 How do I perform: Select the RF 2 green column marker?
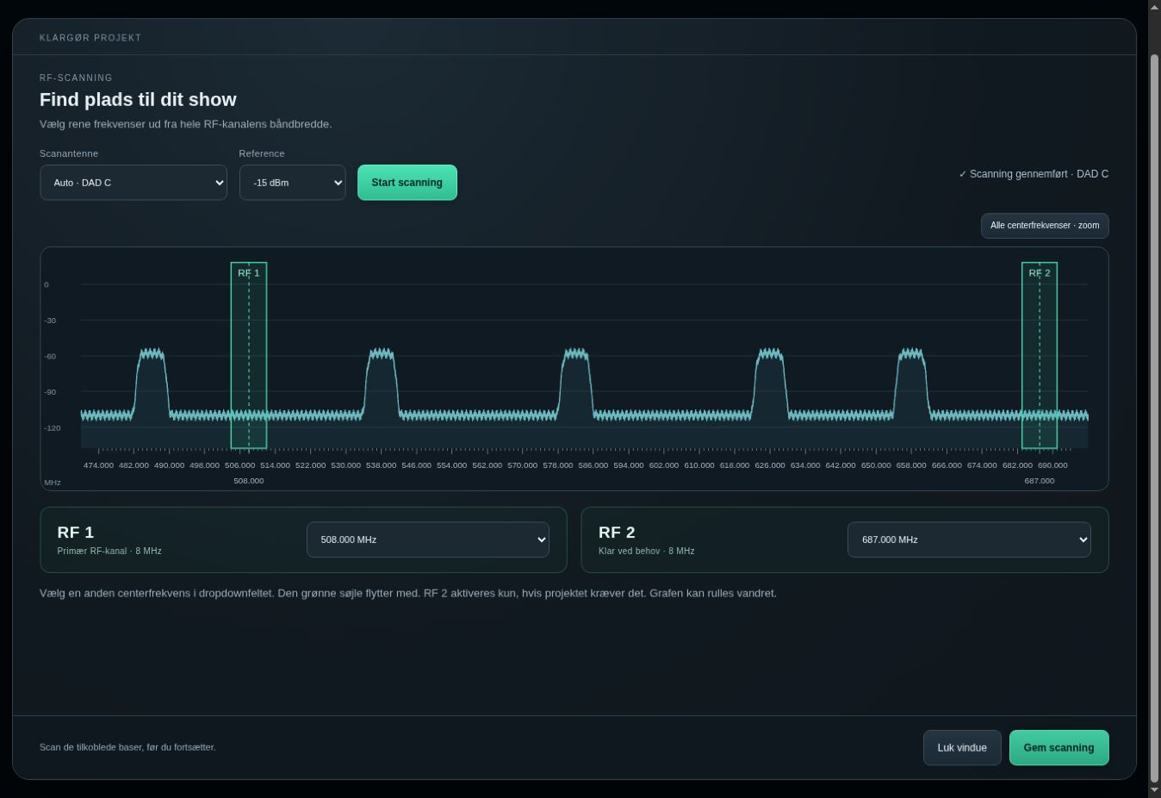(1040, 355)
